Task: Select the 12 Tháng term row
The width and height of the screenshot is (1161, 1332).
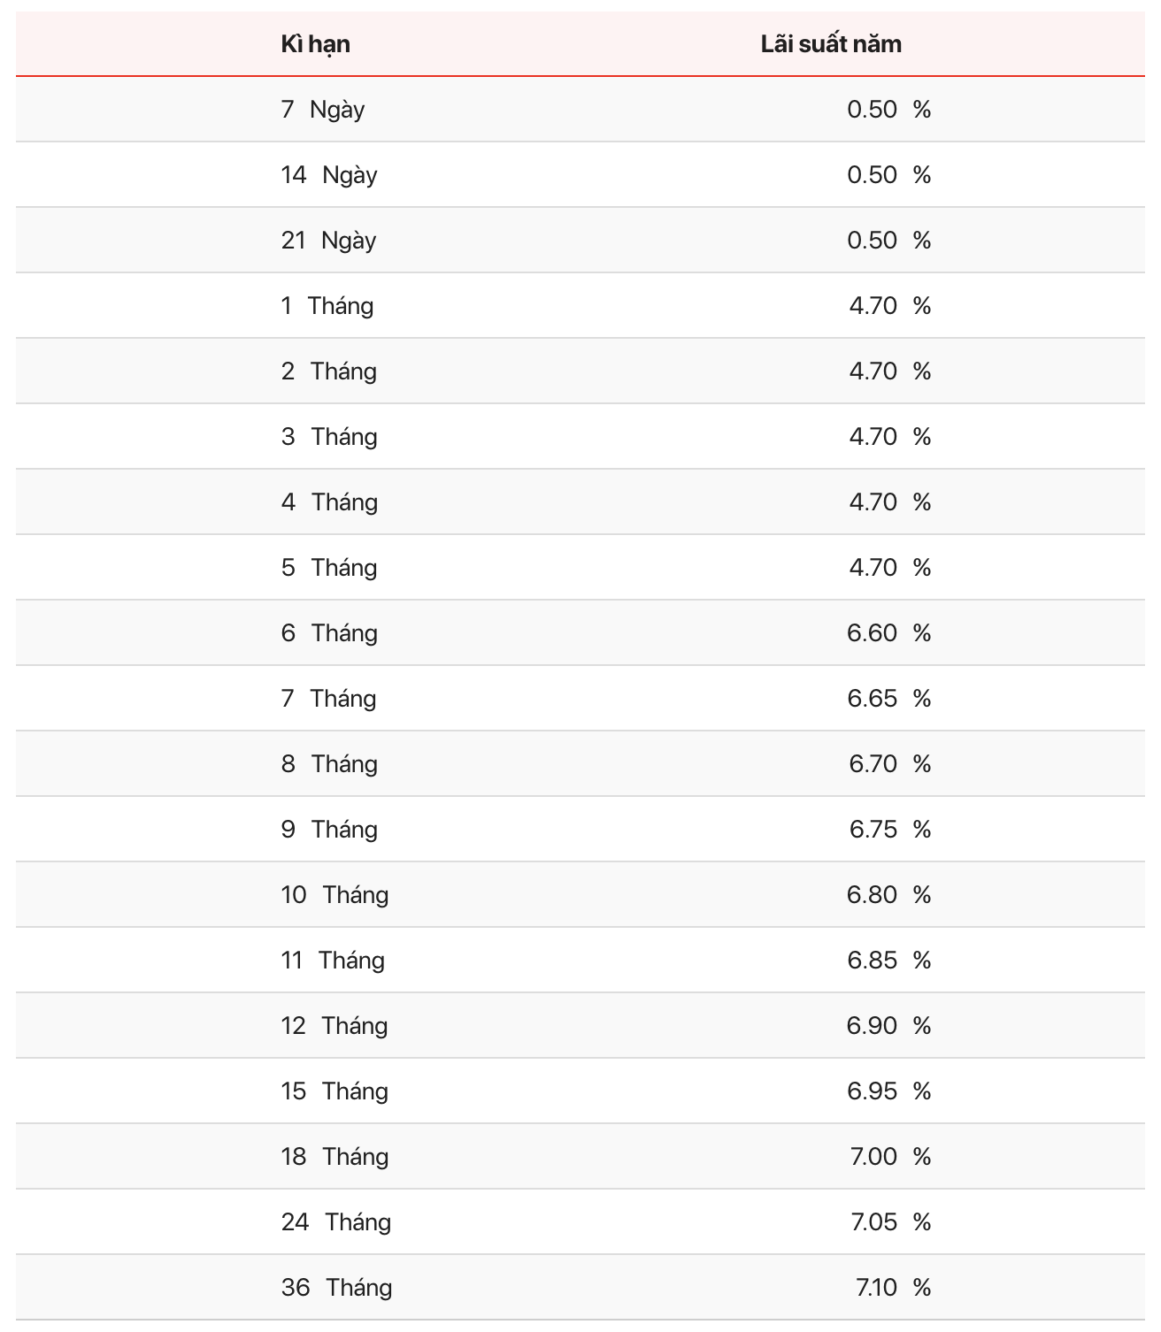Action: [580, 1026]
